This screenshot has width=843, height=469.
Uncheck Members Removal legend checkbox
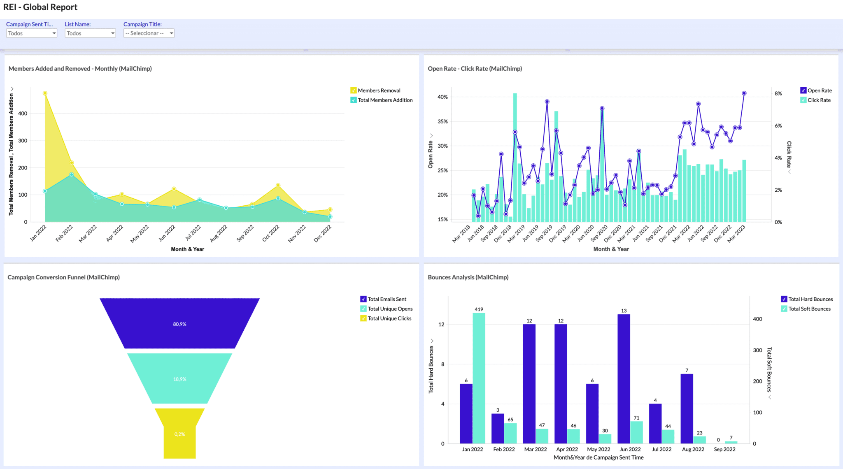pos(353,91)
